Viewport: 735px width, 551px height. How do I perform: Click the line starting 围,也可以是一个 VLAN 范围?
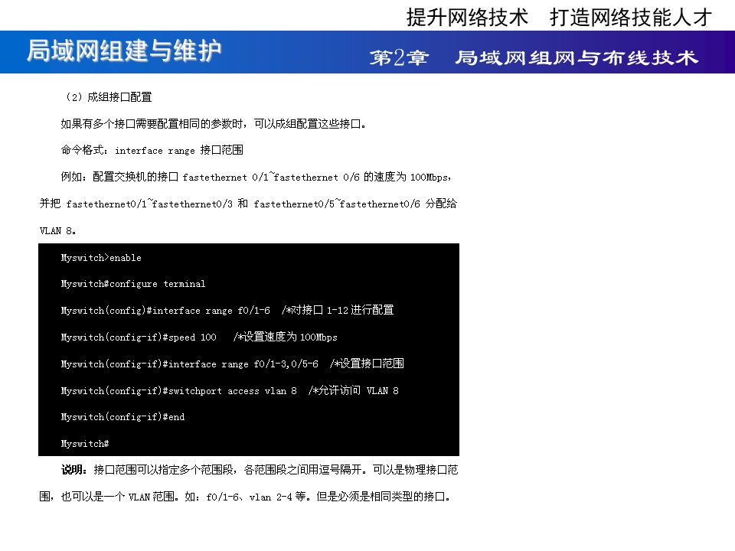(x=245, y=497)
